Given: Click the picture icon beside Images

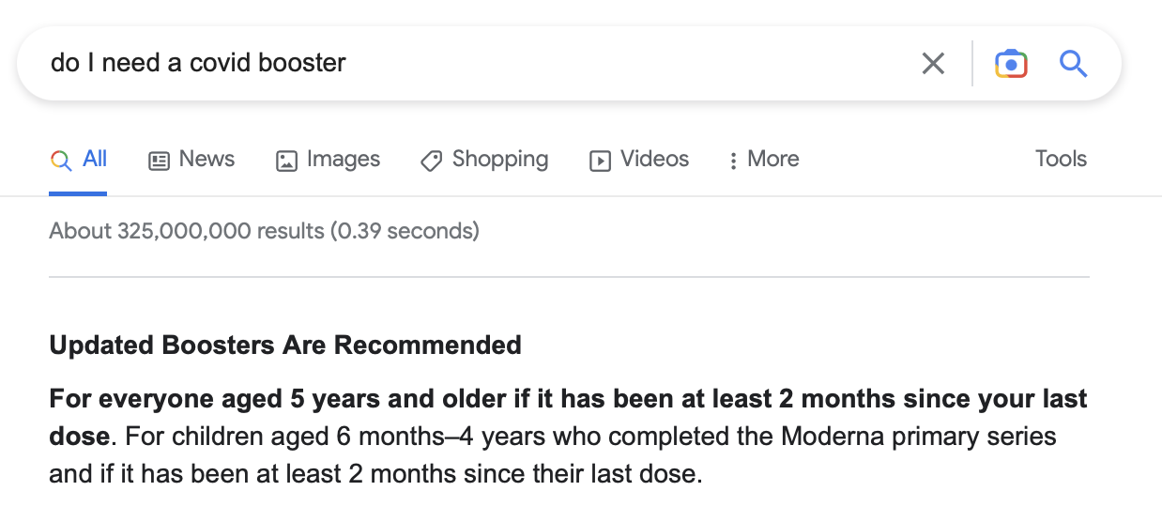Looking at the screenshot, I should pos(286,161).
